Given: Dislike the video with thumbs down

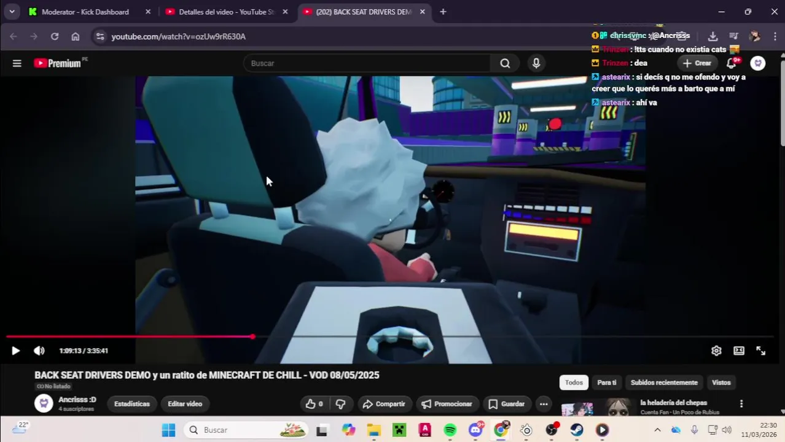Looking at the screenshot, I should 341,404.
